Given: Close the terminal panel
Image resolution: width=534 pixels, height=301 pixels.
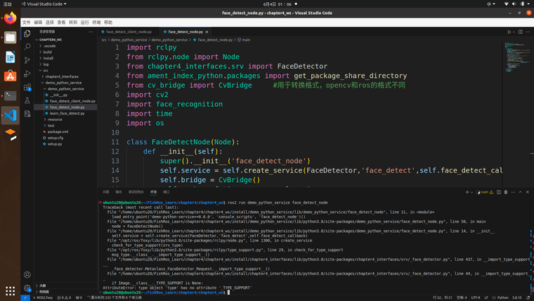Looking at the screenshot, I should pos(528,192).
